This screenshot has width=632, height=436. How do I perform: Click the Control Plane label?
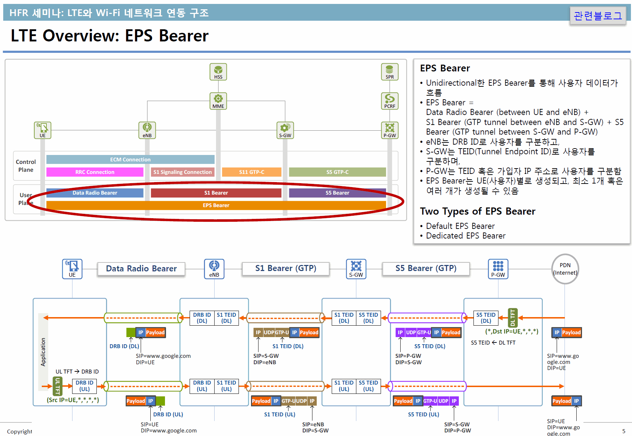(26, 166)
